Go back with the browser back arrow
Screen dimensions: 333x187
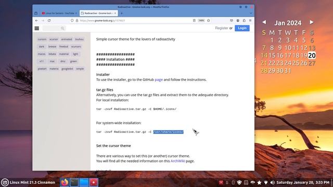36,21
